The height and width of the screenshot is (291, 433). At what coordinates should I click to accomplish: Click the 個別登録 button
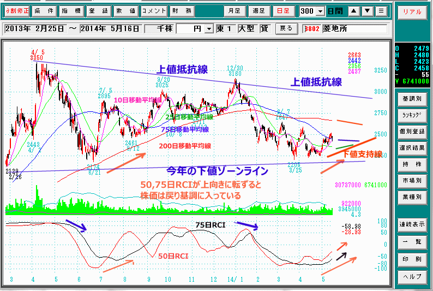pos(412,132)
